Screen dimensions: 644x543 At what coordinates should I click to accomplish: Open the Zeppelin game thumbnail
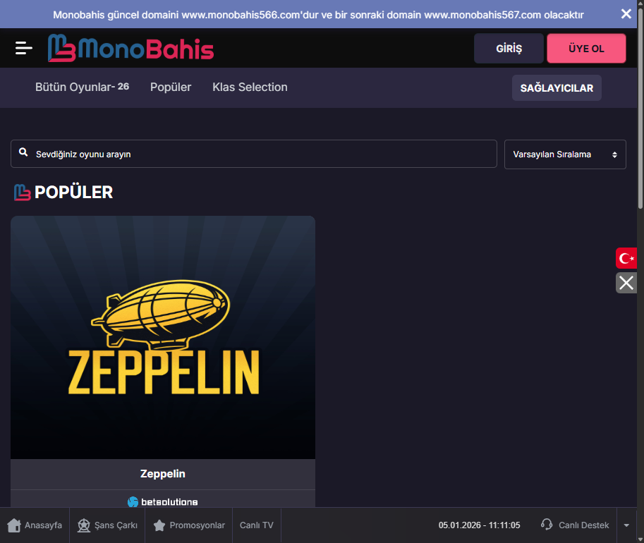pos(163,338)
